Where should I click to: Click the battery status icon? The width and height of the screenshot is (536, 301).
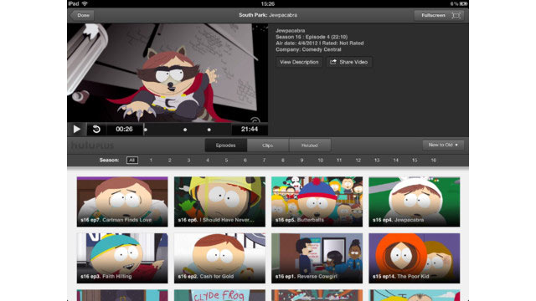(x=463, y=3)
